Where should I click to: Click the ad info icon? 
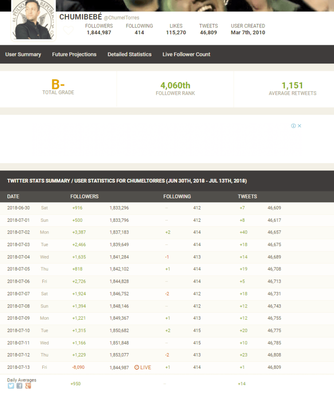click(294, 126)
